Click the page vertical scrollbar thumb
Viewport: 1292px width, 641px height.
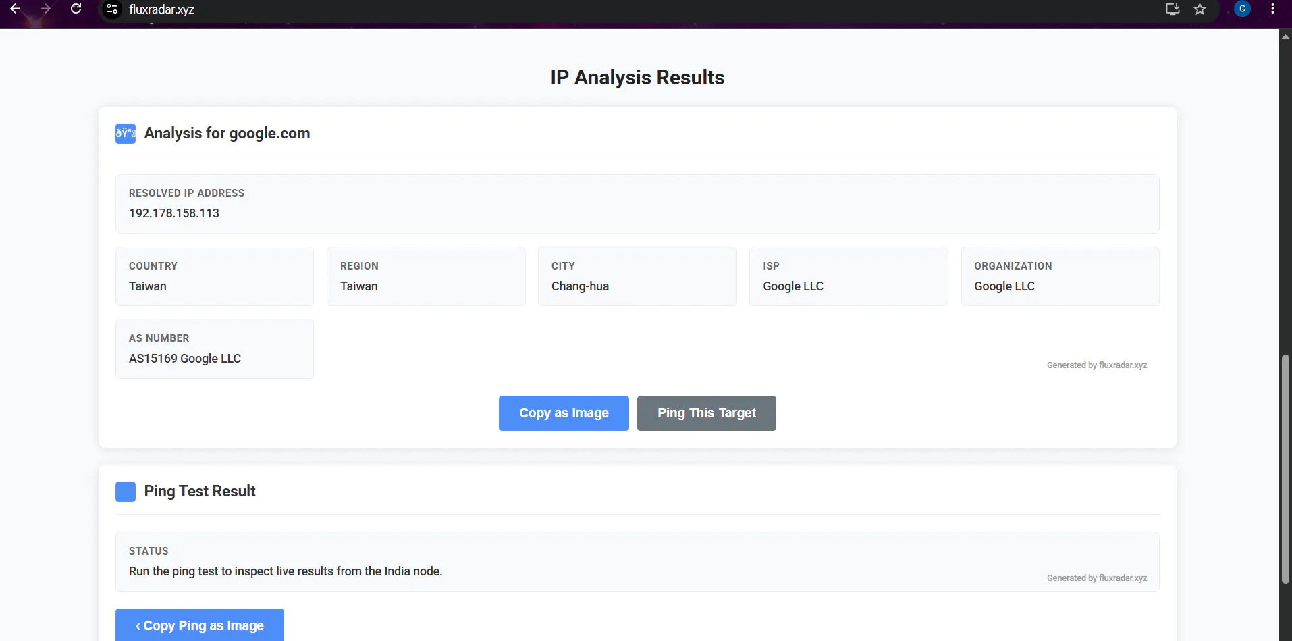click(1285, 469)
